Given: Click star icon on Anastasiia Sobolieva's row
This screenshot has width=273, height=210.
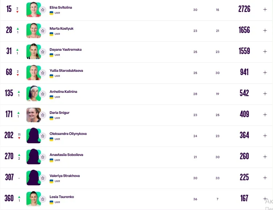Looking at the screenshot, I should coord(43,157).
